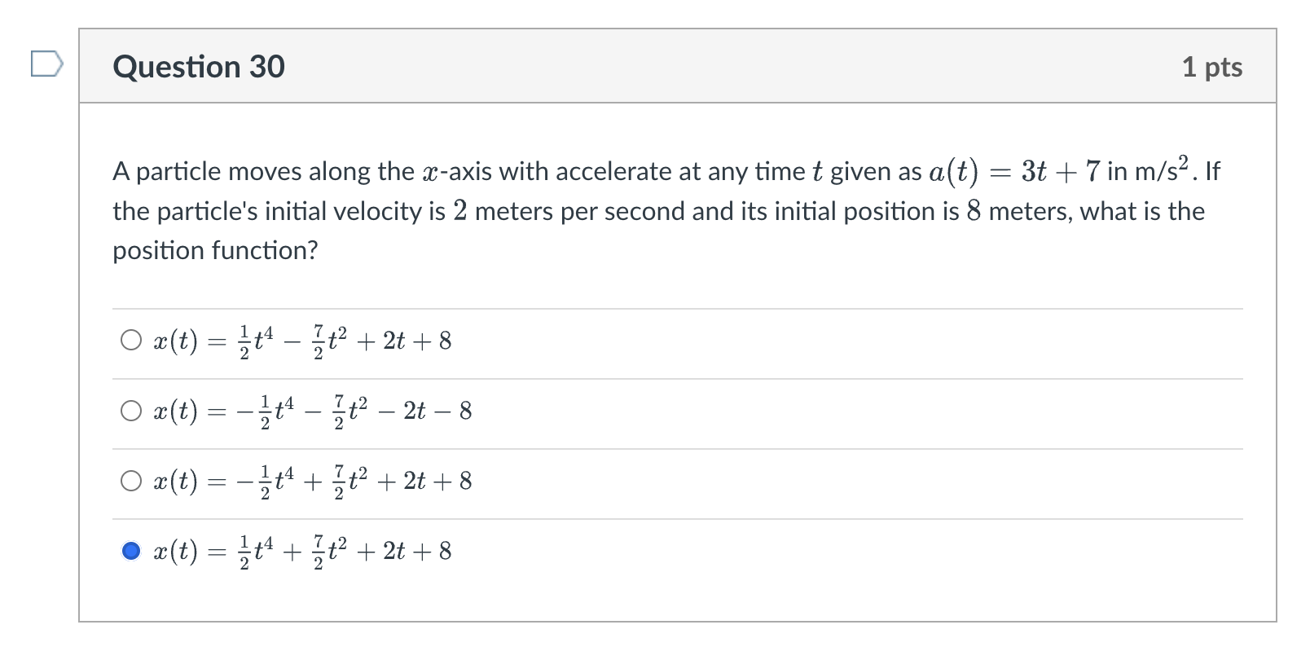Screen dimensions: 1310x660
Task: Deselect the currently selected fourth answer
Action: [x=131, y=552]
